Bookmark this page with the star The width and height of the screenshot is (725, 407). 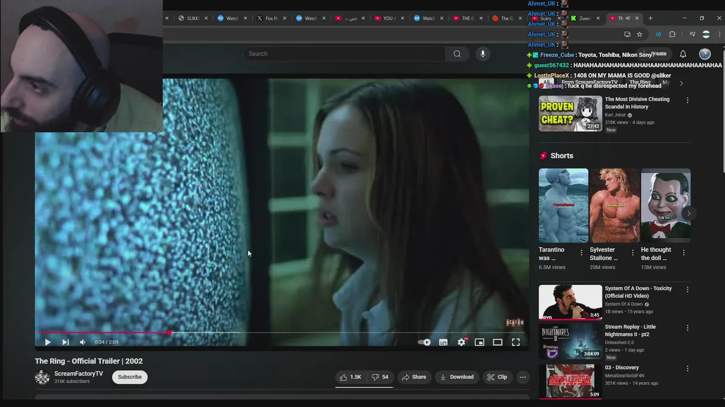pyautogui.click(x=639, y=34)
